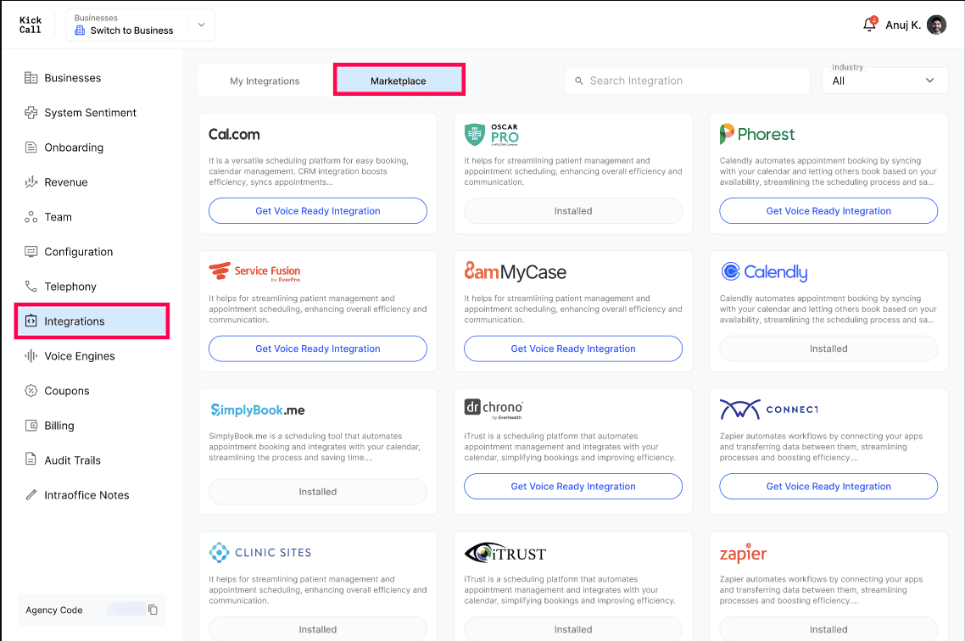
Task: Click the Oscar Pro shield logo
Action: coord(475,134)
